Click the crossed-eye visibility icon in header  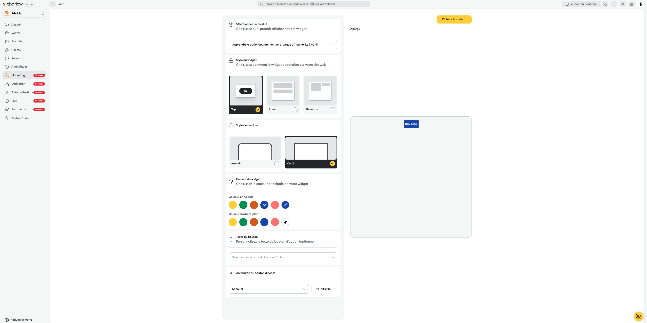tap(623, 4)
